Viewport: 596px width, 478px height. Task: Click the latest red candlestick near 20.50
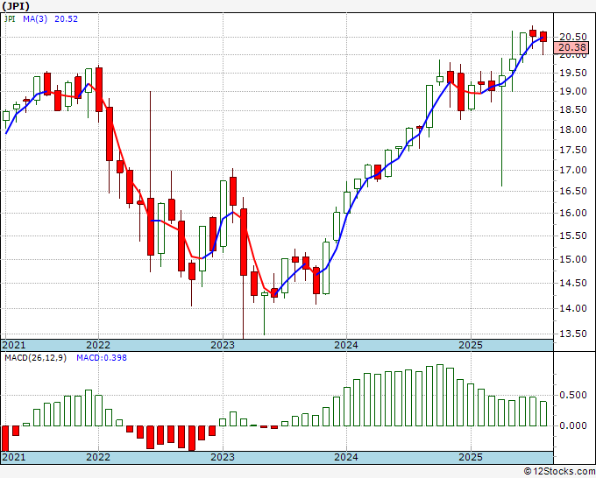pyautogui.click(x=543, y=37)
